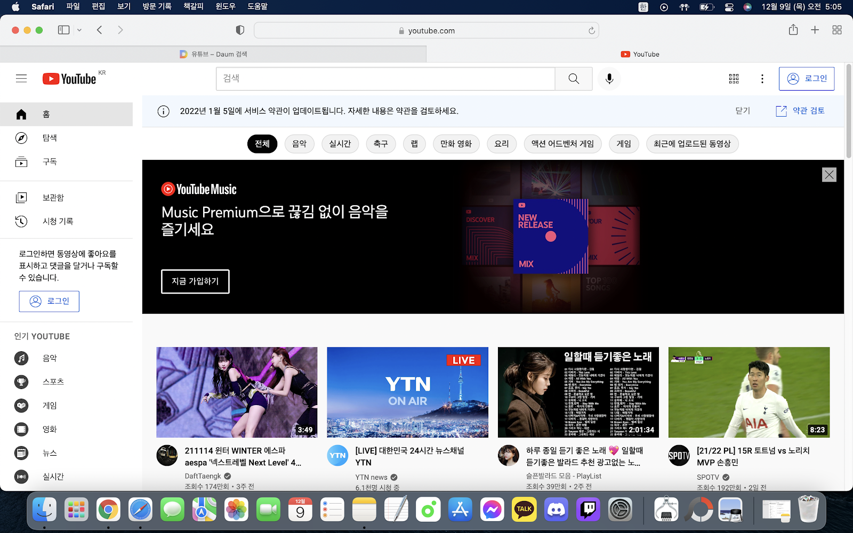Select the 게임 filter chip
Screen dimensions: 853x533
(x=624, y=144)
